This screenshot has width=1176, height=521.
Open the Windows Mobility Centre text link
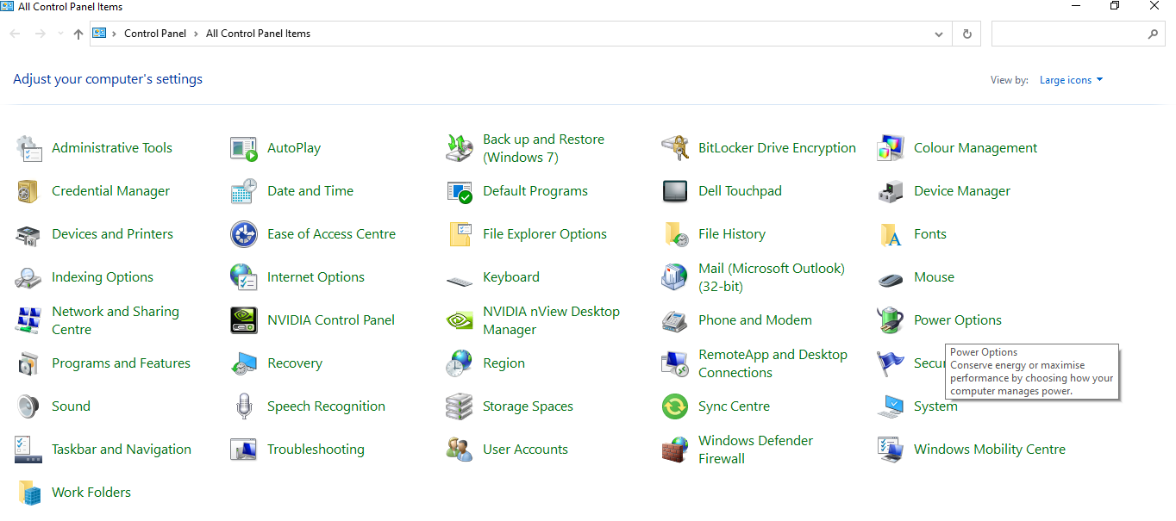pos(990,450)
